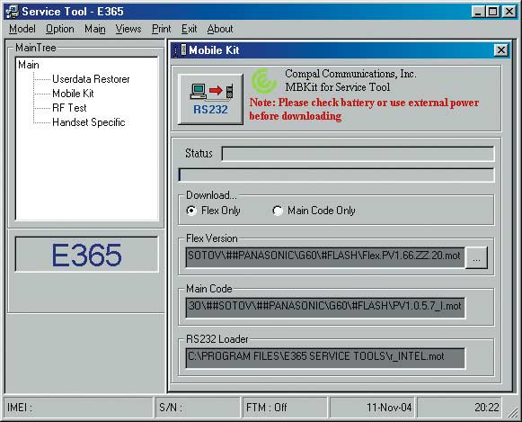Click the RS232 Loader path field
522x422 pixels.
325,358
